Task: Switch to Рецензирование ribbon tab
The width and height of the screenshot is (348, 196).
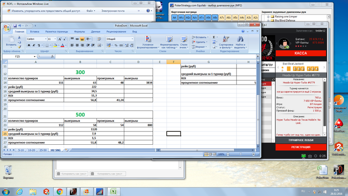Action: [x=116, y=31]
